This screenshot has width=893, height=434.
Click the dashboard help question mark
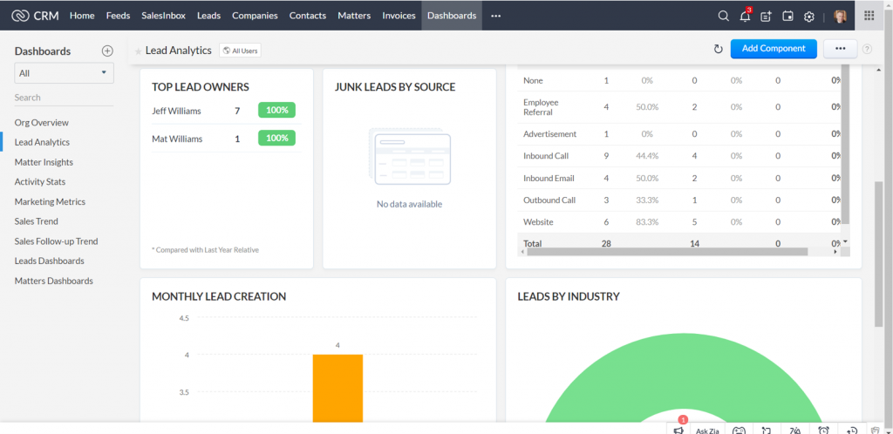(867, 50)
